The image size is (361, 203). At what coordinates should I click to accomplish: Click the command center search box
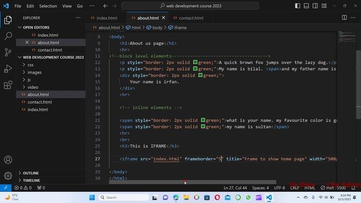[190, 6]
